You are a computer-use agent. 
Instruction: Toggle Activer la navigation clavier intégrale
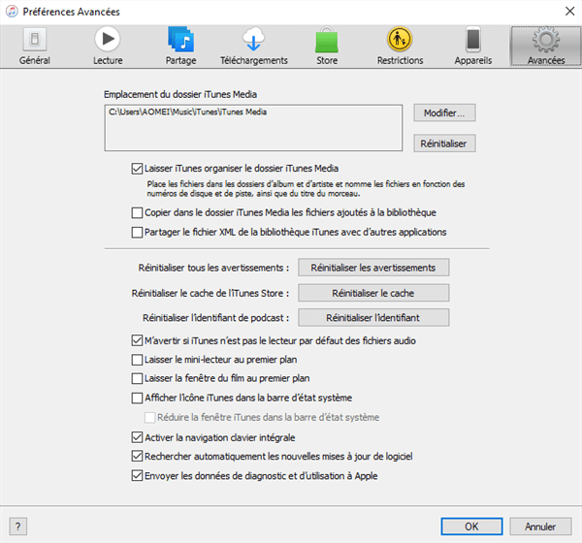point(137,437)
